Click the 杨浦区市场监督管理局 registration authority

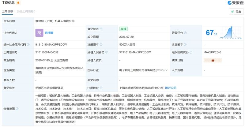click(49, 88)
